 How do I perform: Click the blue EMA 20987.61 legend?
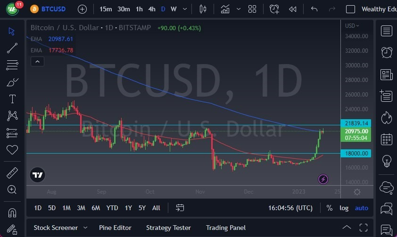click(52, 39)
